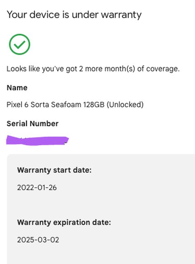Click the word "device" in the heading
Viewport: 195px width, 264px height.
[45, 15]
